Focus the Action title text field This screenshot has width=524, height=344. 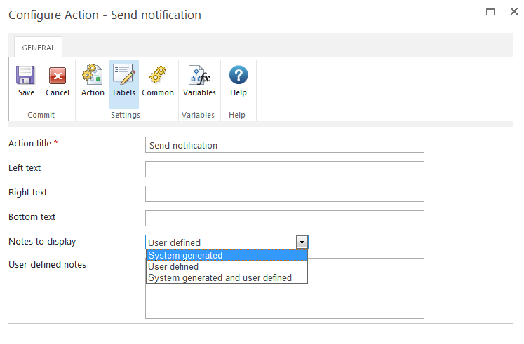point(284,145)
